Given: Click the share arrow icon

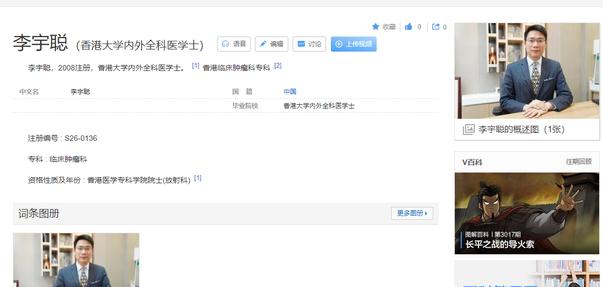Looking at the screenshot, I should 436,27.
